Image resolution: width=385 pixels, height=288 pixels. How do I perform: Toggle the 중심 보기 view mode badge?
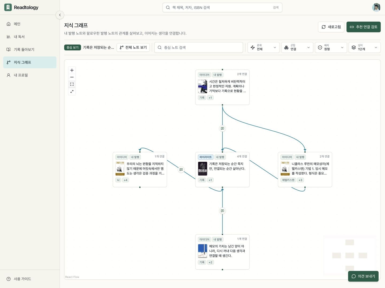point(72,47)
